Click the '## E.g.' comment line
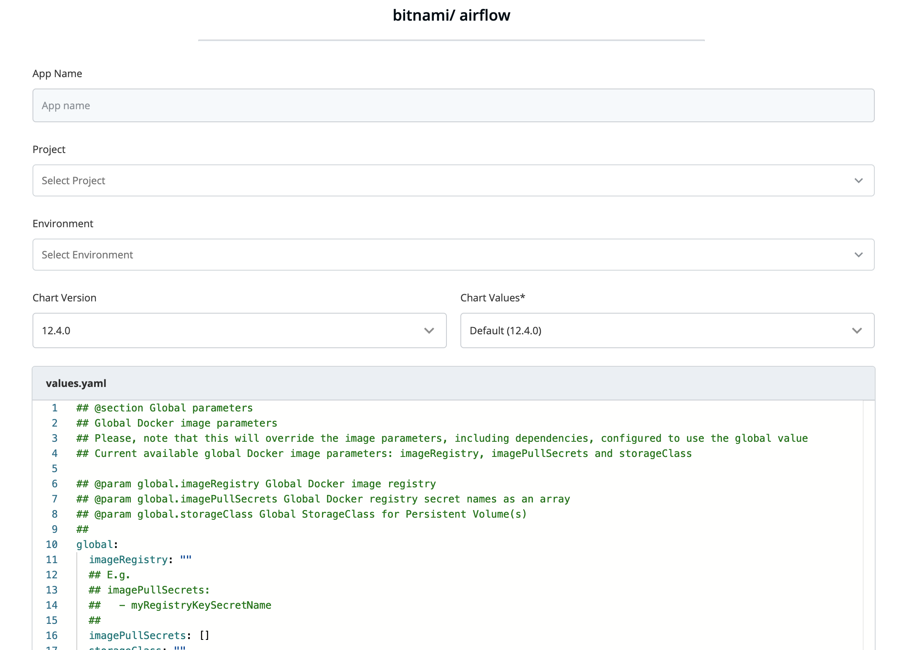The height and width of the screenshot is (650, 914). click(x=109, y=575)
